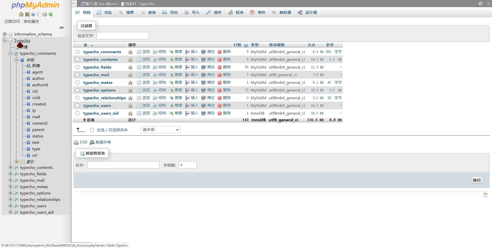Tick the typecho_contents row checkbox
Viewport: 492px width, 248px height.
coord(77,59)
